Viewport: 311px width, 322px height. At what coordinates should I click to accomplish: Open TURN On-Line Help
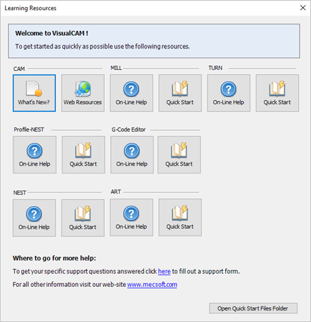[x=229, y=93]
